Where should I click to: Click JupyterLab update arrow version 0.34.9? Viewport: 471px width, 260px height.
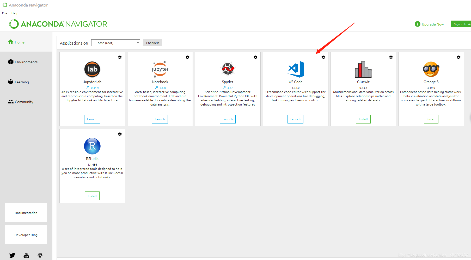(x=93, y=88)
